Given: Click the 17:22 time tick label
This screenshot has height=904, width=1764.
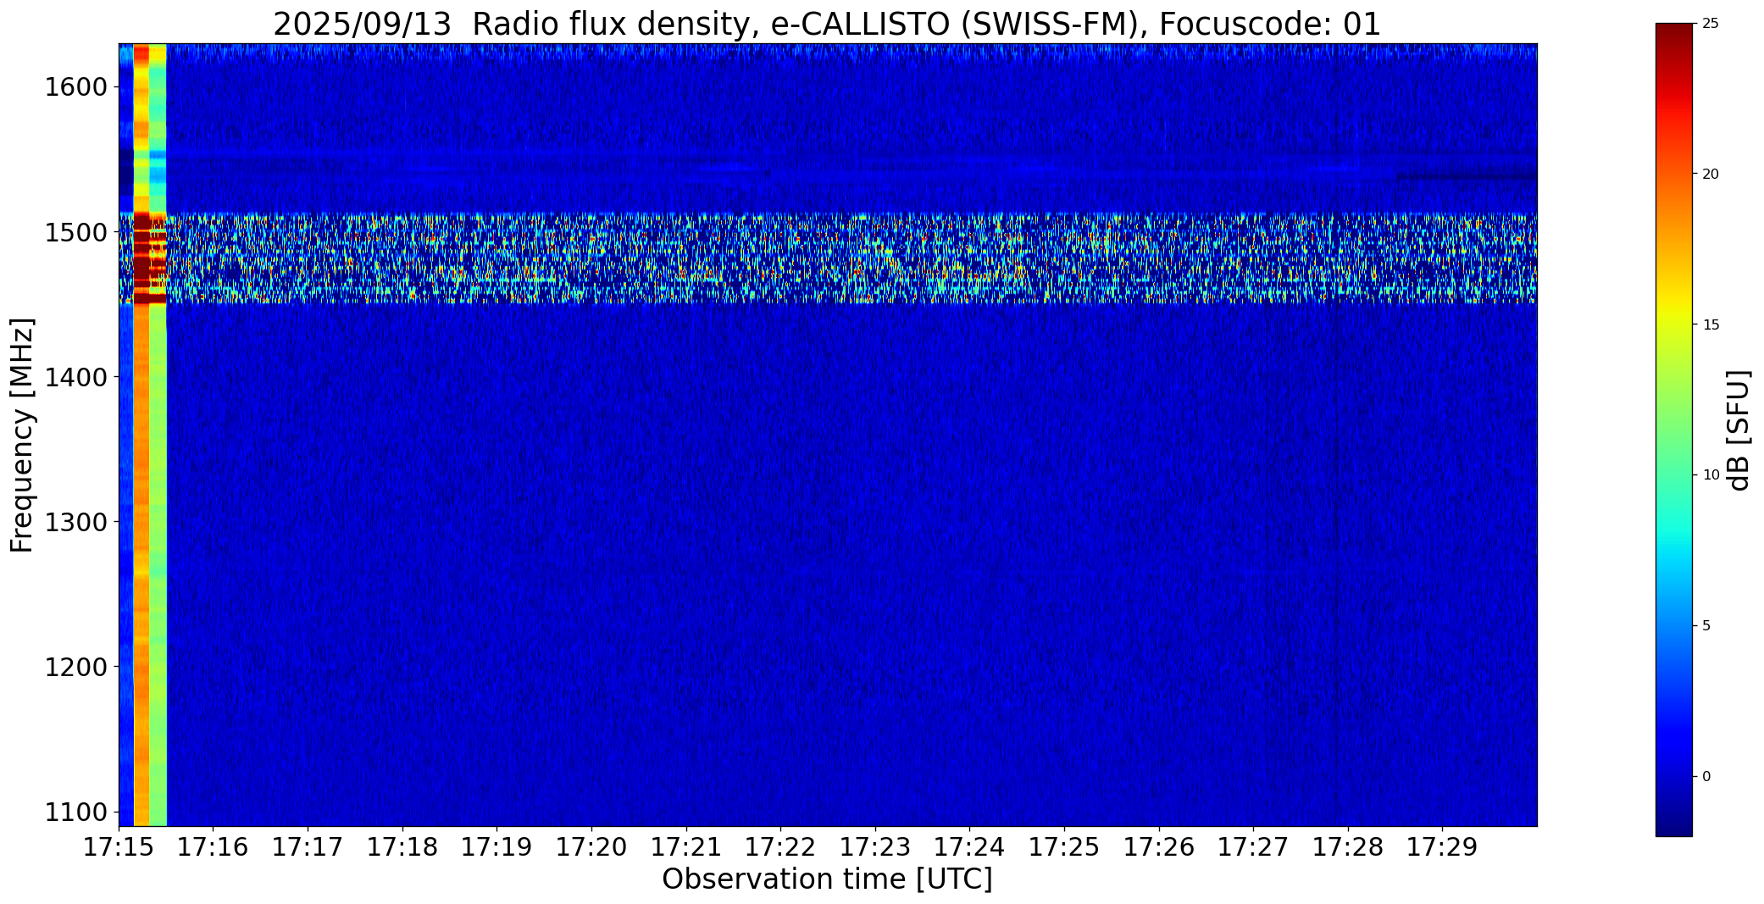Looking at the screenshot, I should [x=780, y=846].
